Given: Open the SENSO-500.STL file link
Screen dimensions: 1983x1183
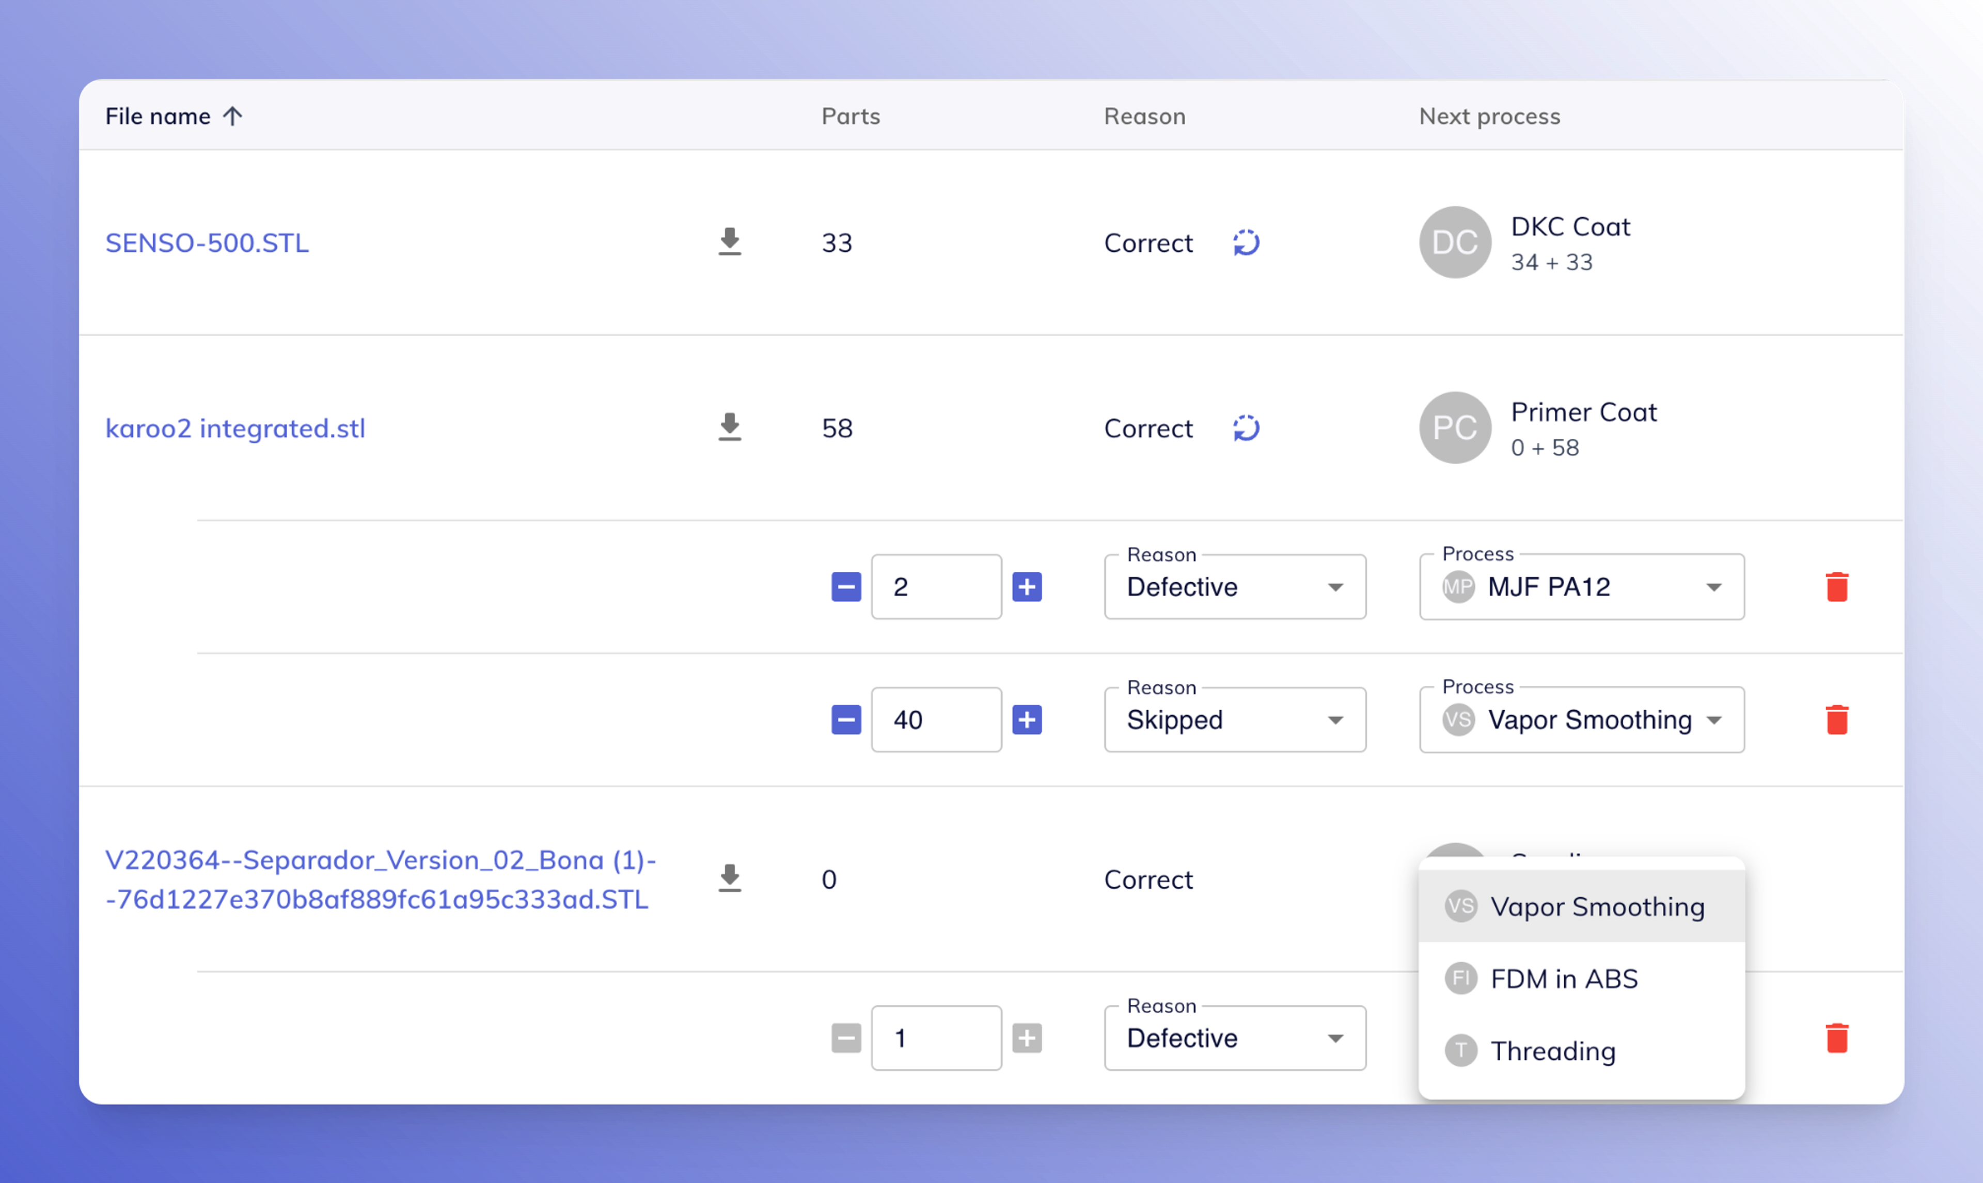Looking at the screenshot, I should pyautogui.click(x=207, y=243).
